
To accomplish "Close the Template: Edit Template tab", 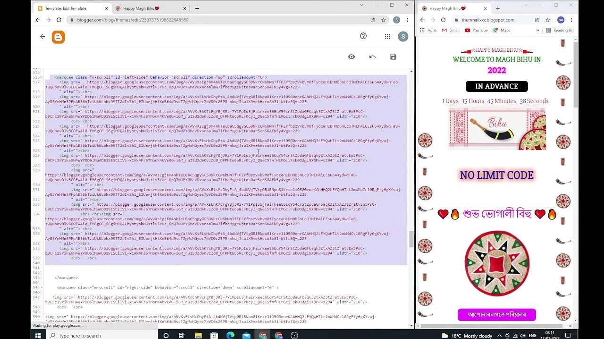I will [107, 8].
